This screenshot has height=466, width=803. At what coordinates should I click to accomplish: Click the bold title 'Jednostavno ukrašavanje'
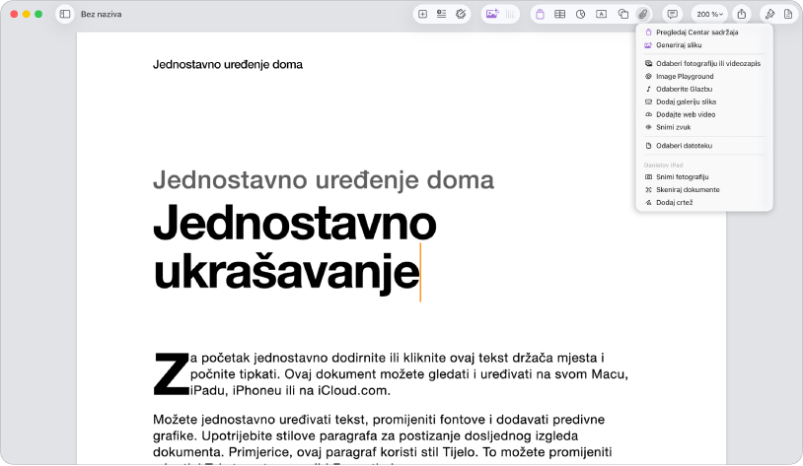pos(295,248)
